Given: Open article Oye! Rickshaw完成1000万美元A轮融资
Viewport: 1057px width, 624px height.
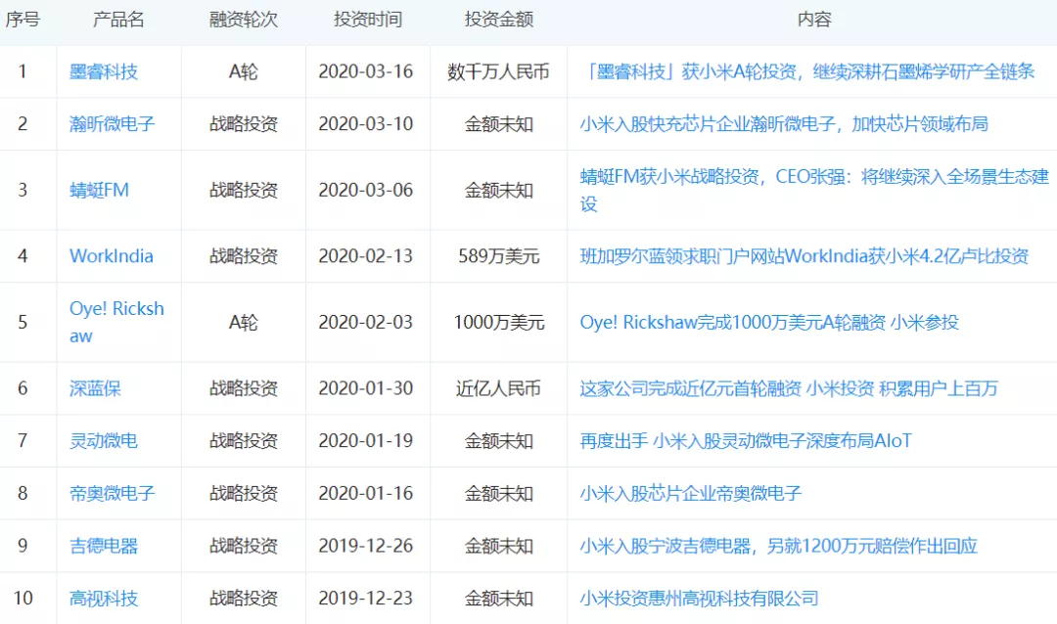Looking at the screenshot, I should point(769,322).
